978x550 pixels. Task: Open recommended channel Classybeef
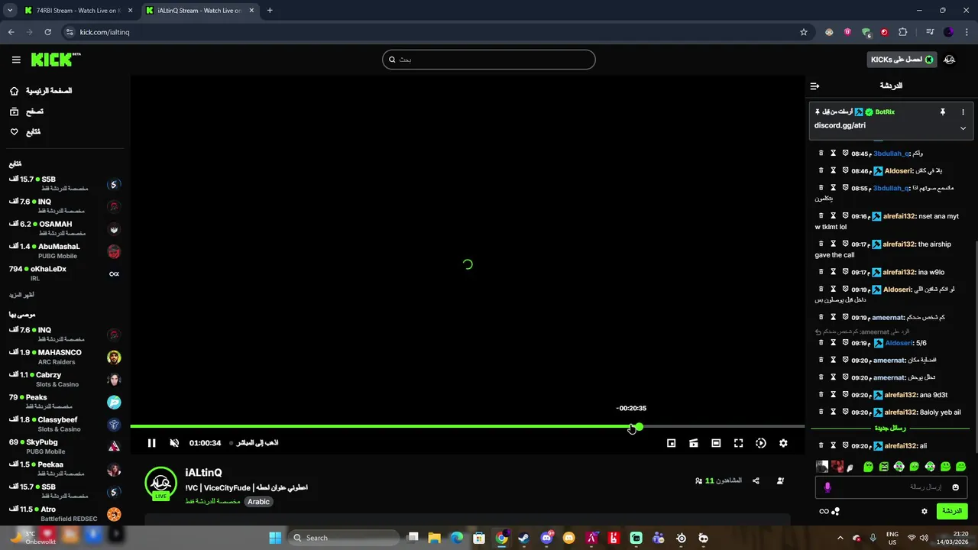point(65,424)
